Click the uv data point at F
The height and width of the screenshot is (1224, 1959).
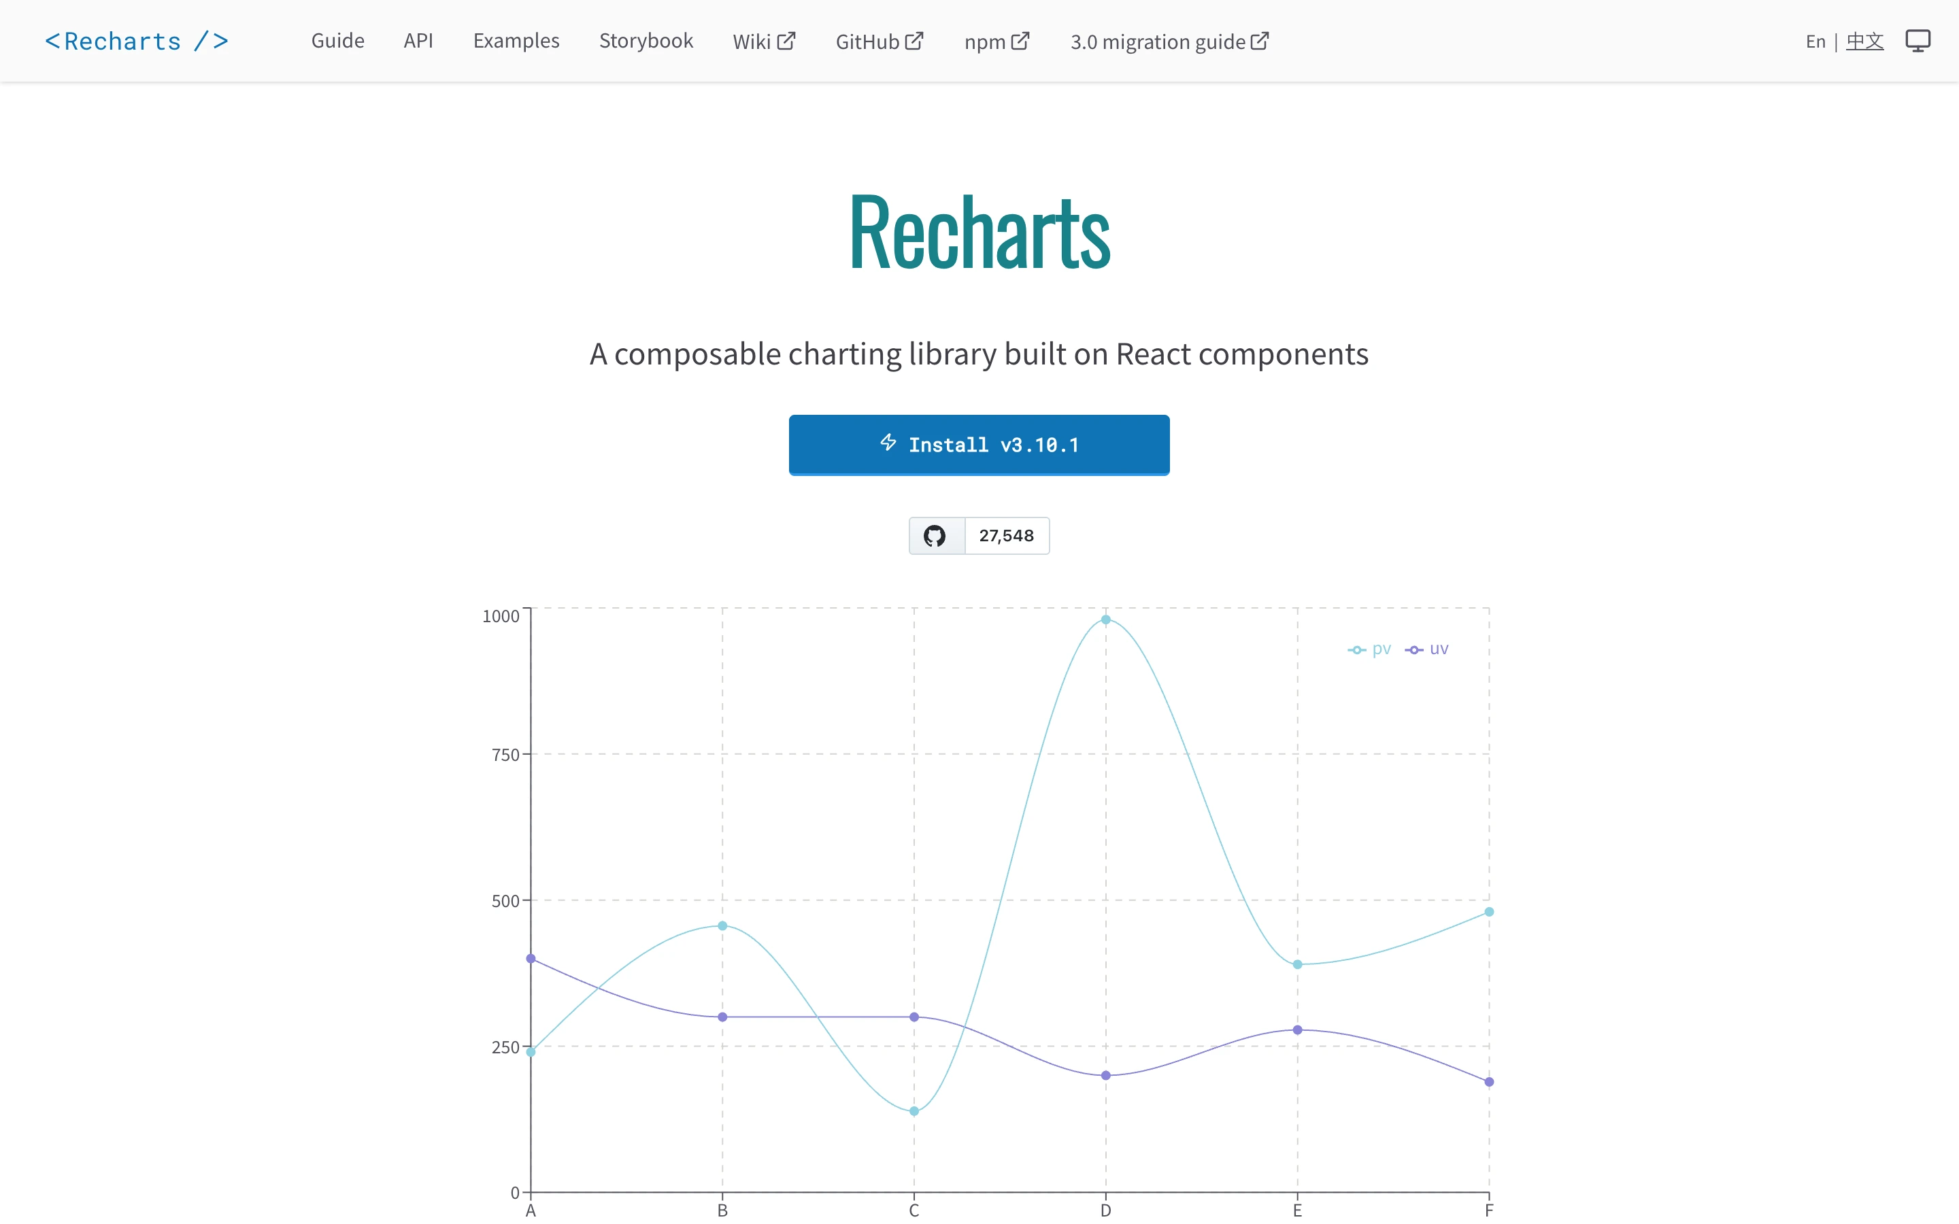click(x=1489, y=1081)
